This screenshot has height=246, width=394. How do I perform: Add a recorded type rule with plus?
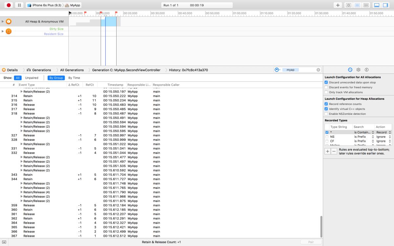pos(327,151)
